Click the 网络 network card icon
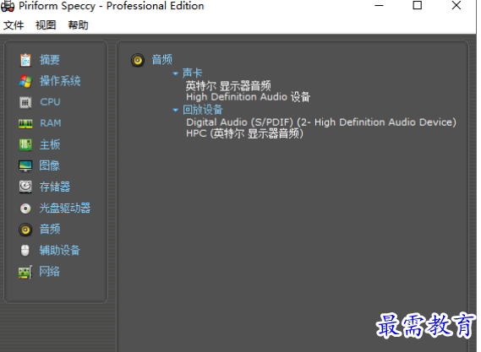The height and width of the screenshot is (352, 481). 25,272
